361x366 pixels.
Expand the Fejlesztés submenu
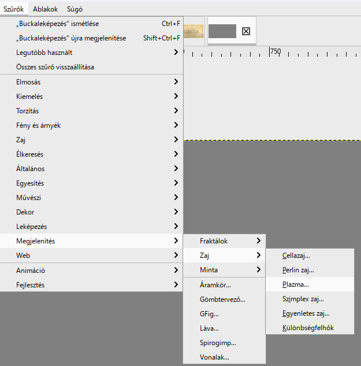tap(91, 285)
